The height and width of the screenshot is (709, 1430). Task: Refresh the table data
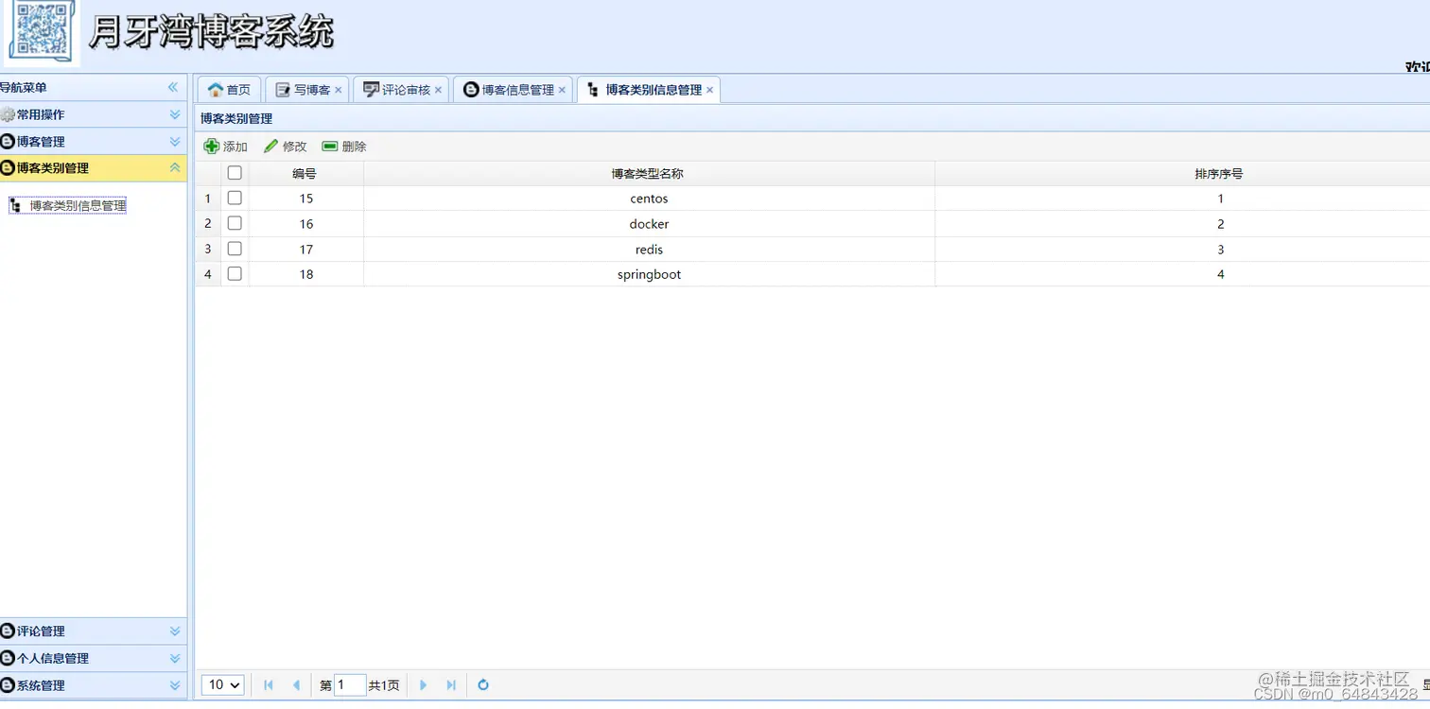pos(483,685)
